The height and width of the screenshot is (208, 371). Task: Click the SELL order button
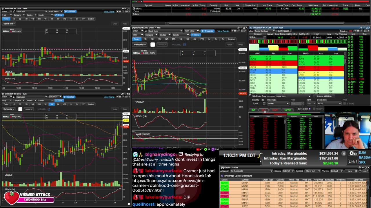(264, 110)
